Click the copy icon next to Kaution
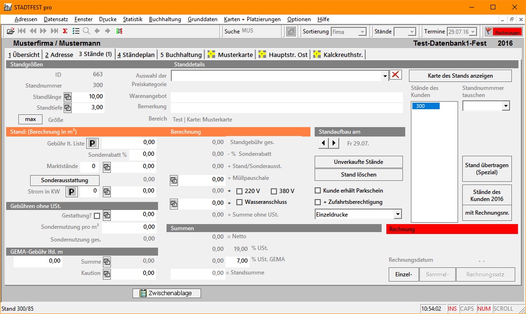526x314 pixels. click(x=107, y=274)
